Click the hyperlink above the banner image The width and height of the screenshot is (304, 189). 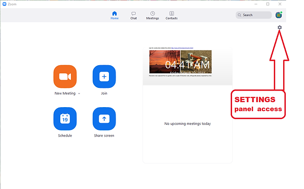click(182, 48)
